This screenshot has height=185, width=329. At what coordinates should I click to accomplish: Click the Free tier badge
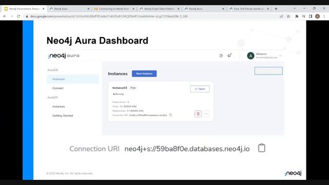coord(133,88)
